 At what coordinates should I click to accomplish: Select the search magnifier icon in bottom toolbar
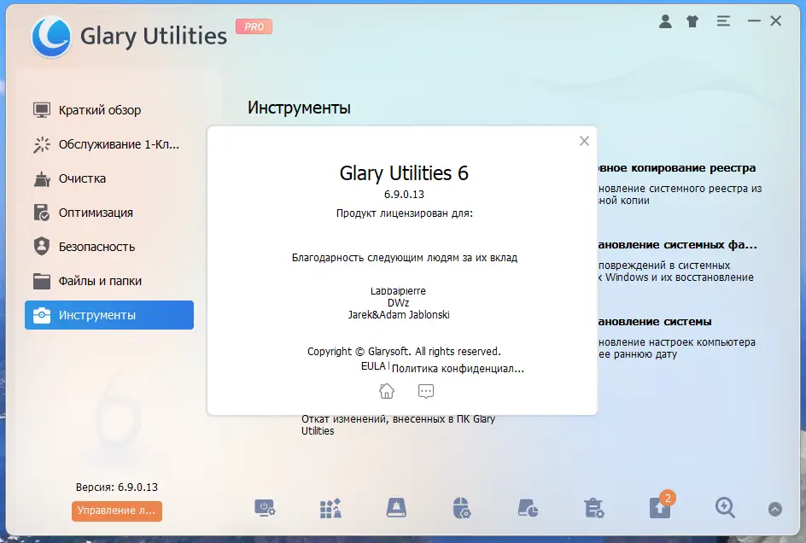724,508
